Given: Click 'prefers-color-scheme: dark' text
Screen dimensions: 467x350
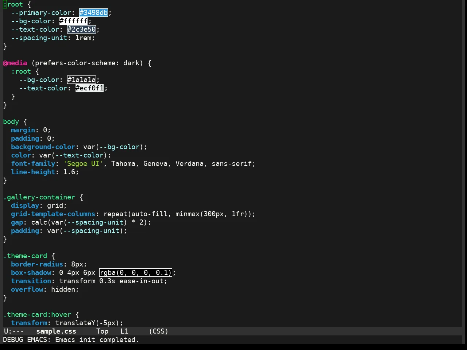Looking at the screenshot, I should point(87,63).
